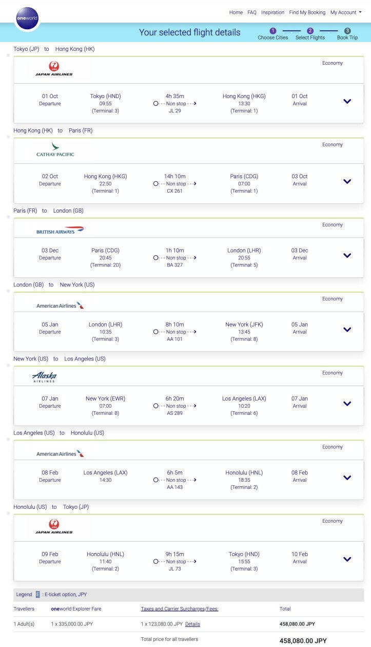The height and width of the screenshot is (647, 371).
Task: Expand the JL 29 flight details
Action: [x=347, y=101]
